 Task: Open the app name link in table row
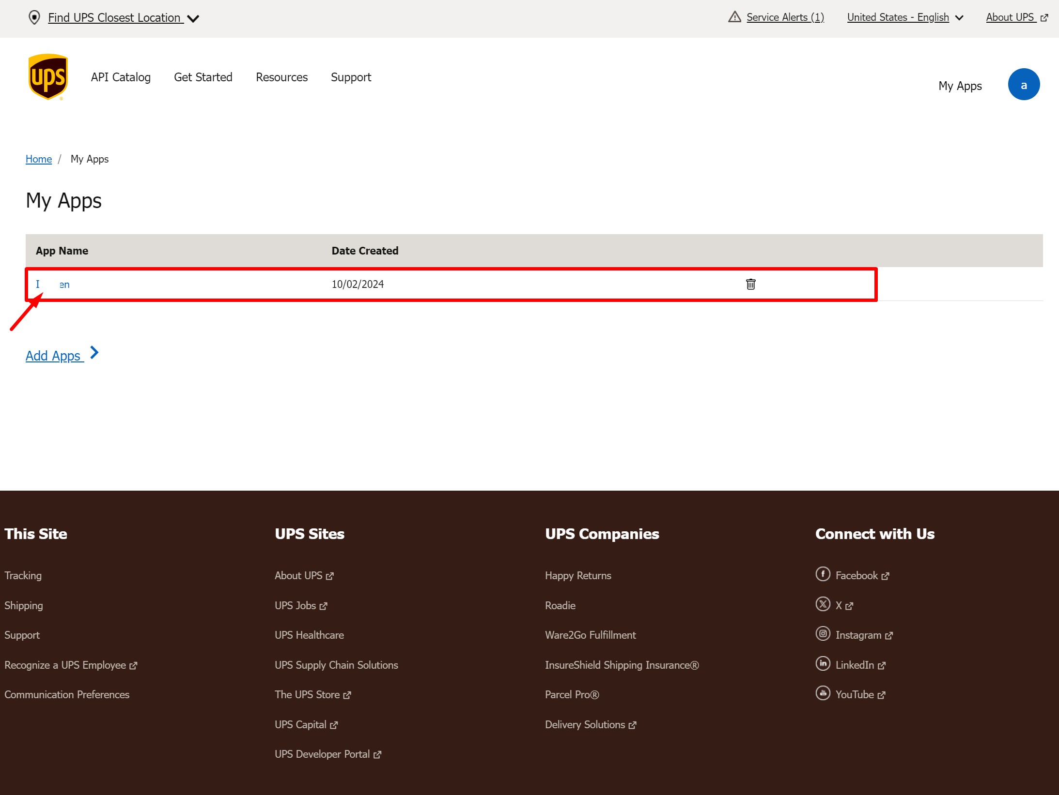coord(53,284)
